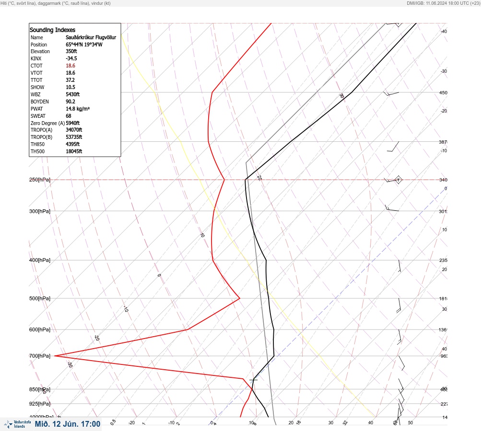Click the '600[hPa]' pressure label
The width and height of the screenshot is (481, 431).
(40, 329)
